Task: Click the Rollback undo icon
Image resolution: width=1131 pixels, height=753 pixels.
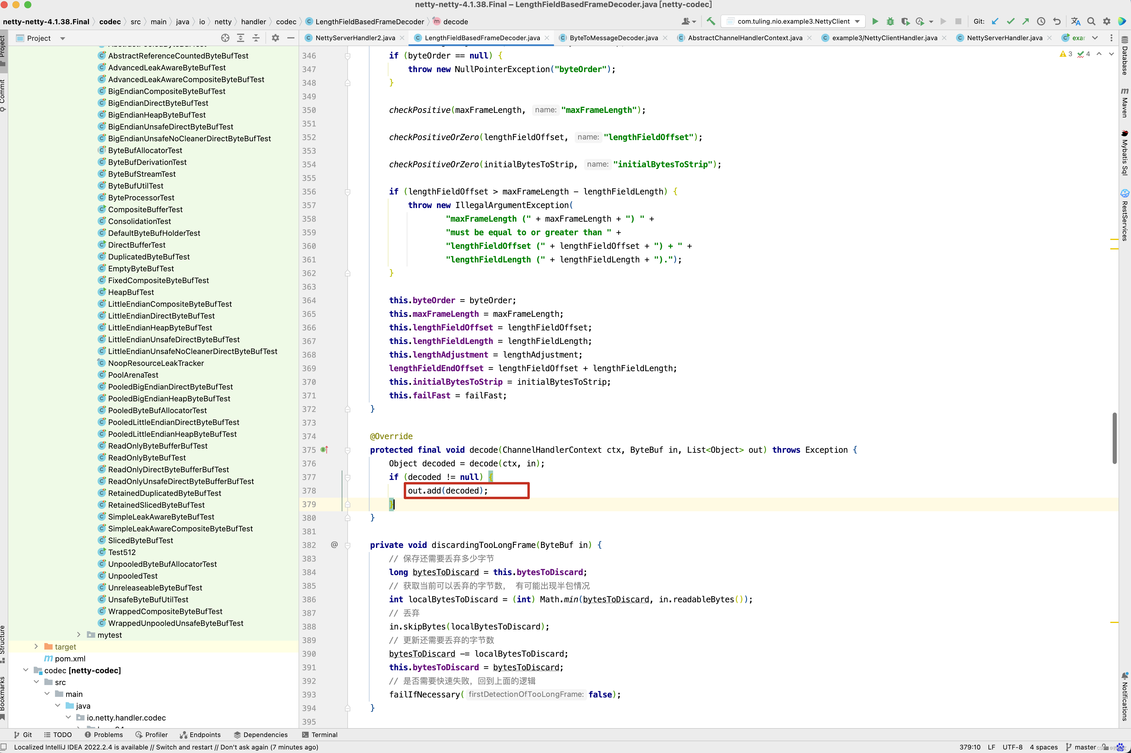Action: (1057, 21)
